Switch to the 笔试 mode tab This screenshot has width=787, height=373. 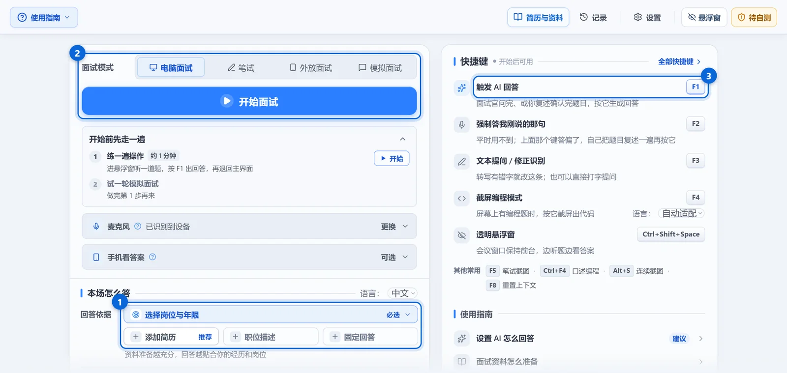(241, 68)
